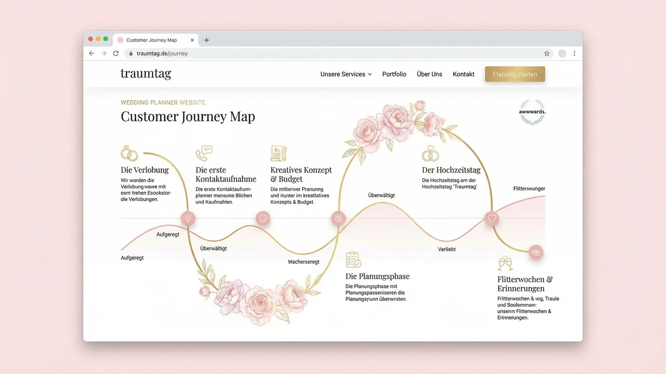Screen dimensions: 666x374
Task: Click the gift milestone circle near Flitterwochen
Action: pyautogui.click(x=536, y=252)
